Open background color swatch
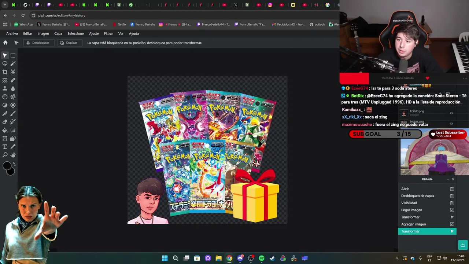This screenshot has height=264, width=469. coord(11,172)
